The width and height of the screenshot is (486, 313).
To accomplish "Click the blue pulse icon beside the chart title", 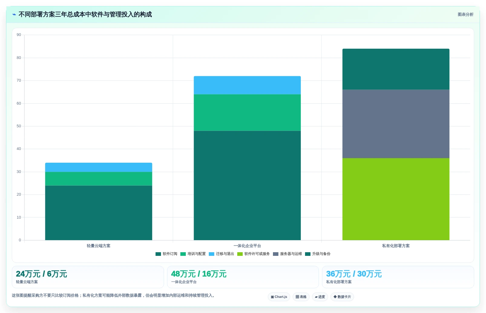I will point(14,15).
